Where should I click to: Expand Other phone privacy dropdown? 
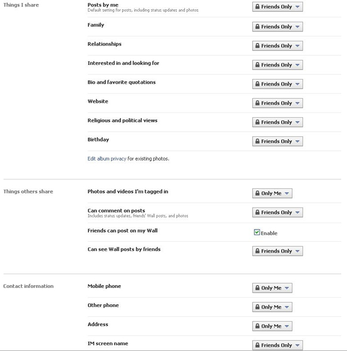(272, 307)
